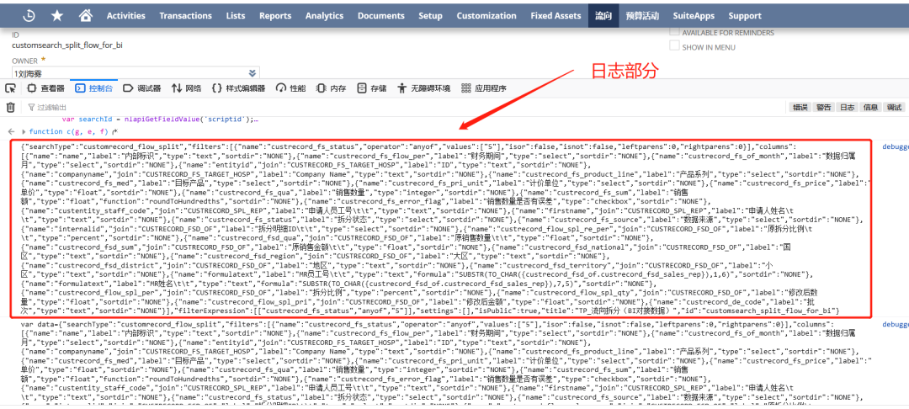Open the 无障碍环境 accessibility tab
The image size is (909, 409).
pyautogui.click(x=423, y=88)
